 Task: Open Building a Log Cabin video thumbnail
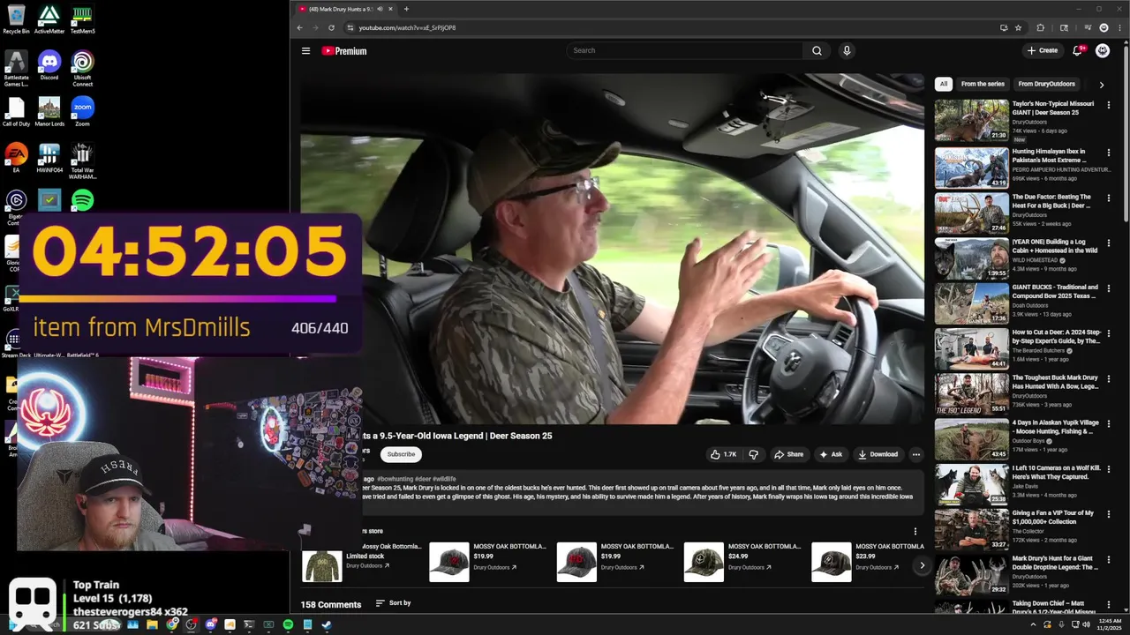(x=971, y=258)
